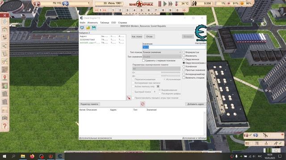This screenshot has width=286, height=160.
Task: Toggle Сравнить с первым поиском checkbox
Action: [143, 60]
